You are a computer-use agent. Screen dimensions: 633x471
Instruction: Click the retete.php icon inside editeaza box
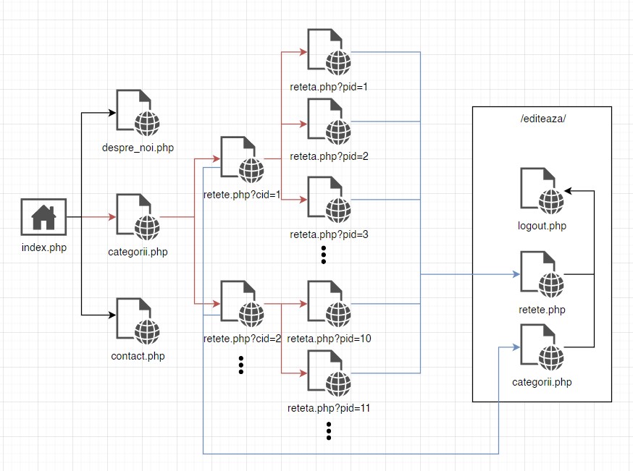pyautogui.click(x=542, y=275)
